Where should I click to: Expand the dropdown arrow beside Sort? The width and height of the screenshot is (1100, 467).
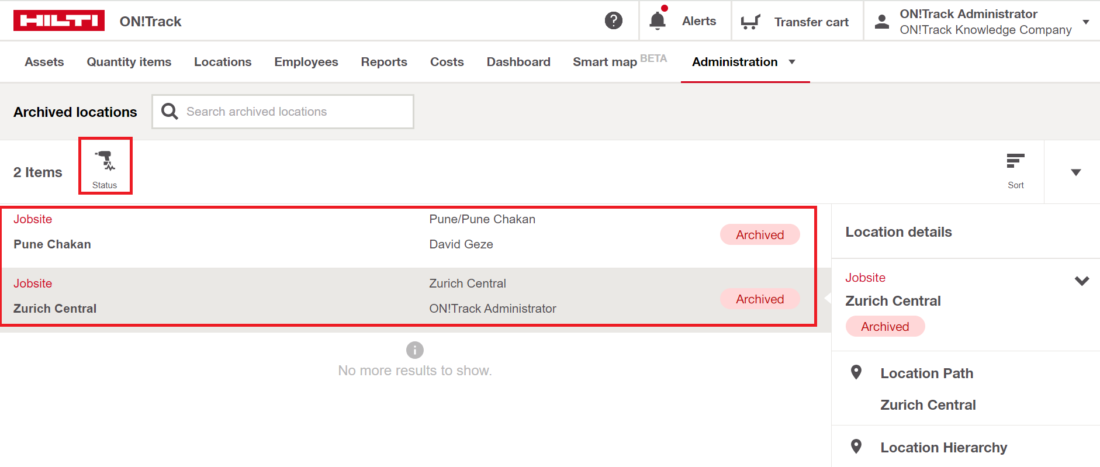click(1076, 172)
